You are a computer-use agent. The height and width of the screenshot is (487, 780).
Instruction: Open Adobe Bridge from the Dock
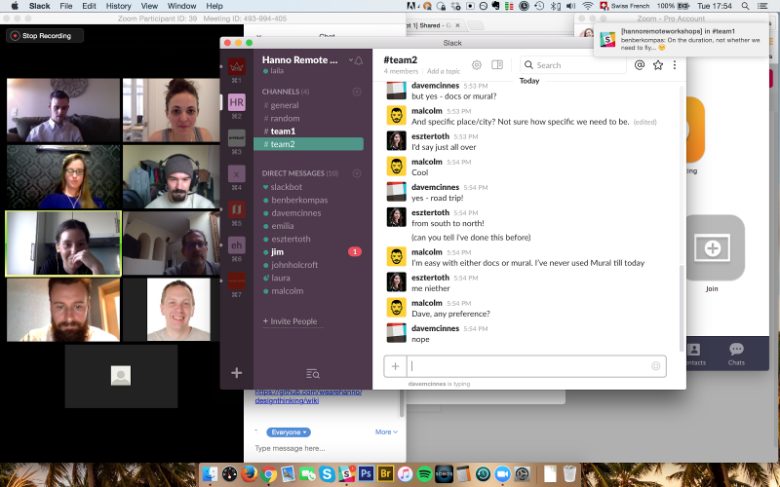click(x=385, y=473)
